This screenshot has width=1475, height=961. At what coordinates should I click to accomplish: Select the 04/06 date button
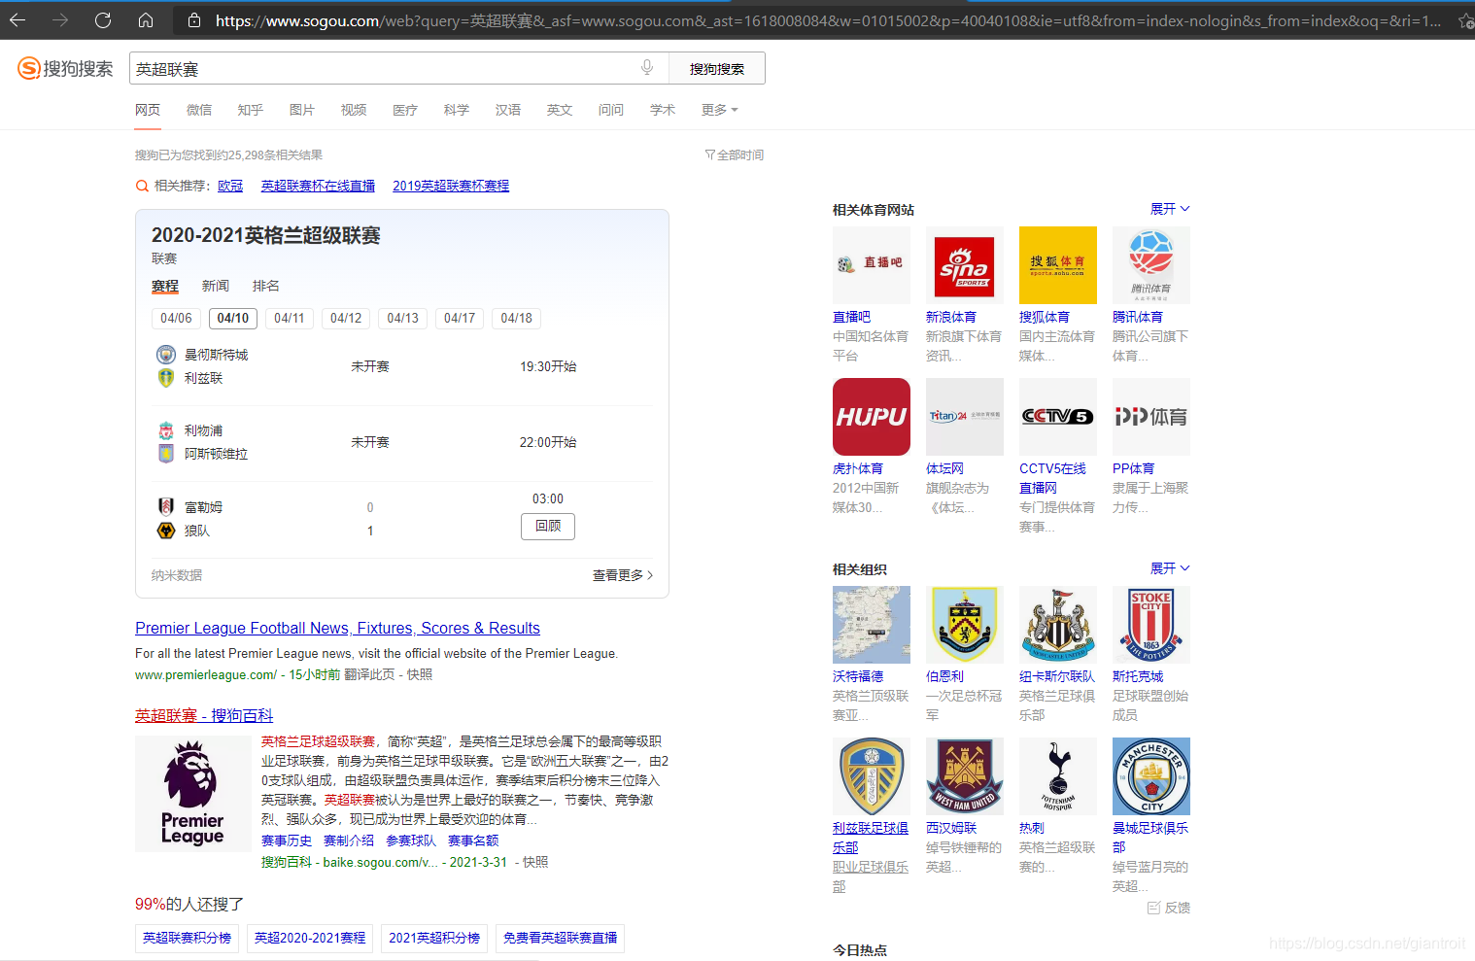pos(176,318)
